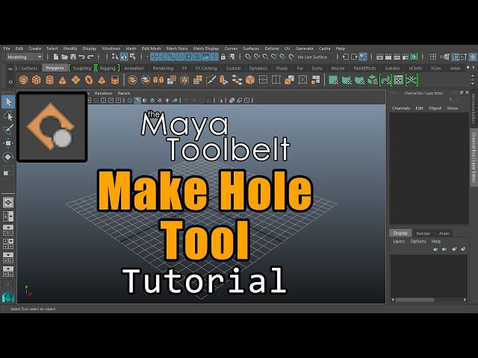Open the Show menu in Channel Box
The width and height of the screenshot is (478, 358).
453,108
